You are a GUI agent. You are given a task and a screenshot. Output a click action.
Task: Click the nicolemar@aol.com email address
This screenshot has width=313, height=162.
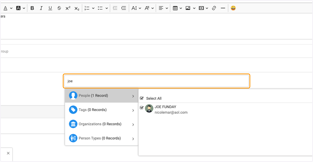[171, 113]
